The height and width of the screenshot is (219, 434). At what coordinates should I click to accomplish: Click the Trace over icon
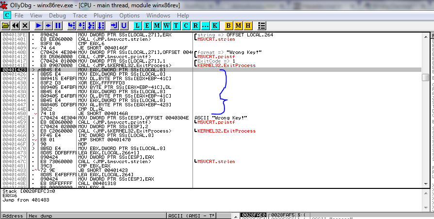coord(101,26)
